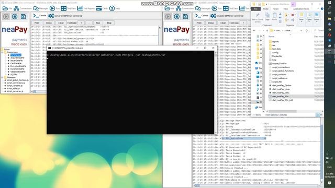
Task: Click Refresh button beside address bar
Action: pyautogui.click(x=307, y=30)
